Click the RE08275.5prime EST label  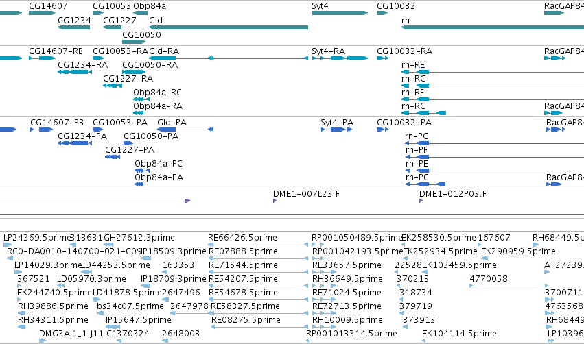coord(246,321)
